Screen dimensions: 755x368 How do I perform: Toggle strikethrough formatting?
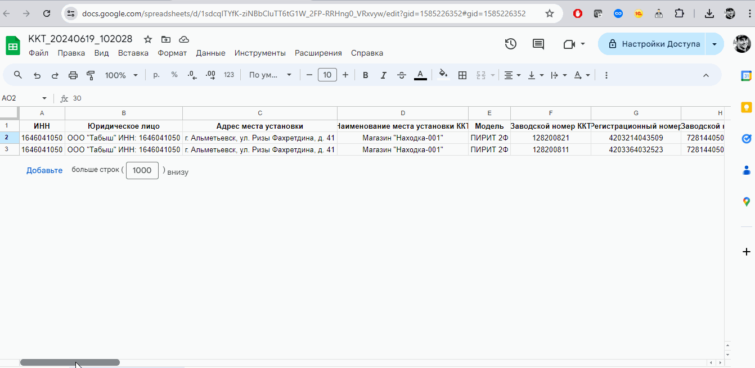click(402, 75)
